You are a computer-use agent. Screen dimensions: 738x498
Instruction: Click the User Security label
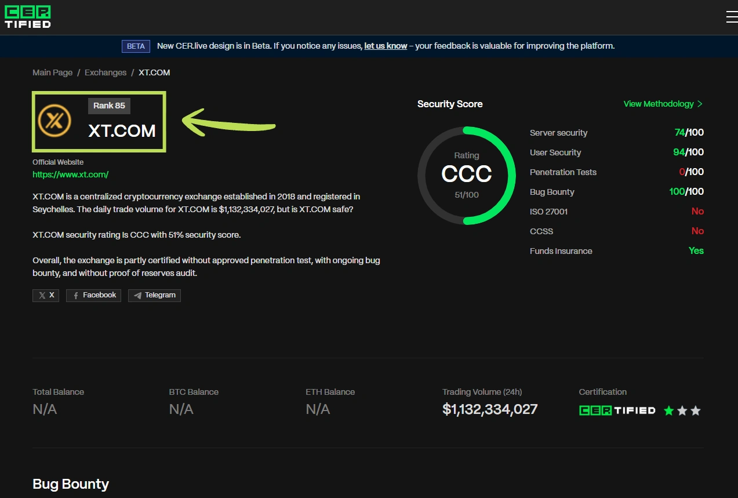point(555,152)
